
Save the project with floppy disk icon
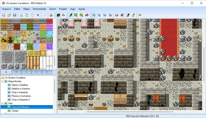(x=15, y=15)
